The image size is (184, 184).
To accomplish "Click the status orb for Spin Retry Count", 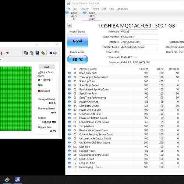I will (69, 106).
